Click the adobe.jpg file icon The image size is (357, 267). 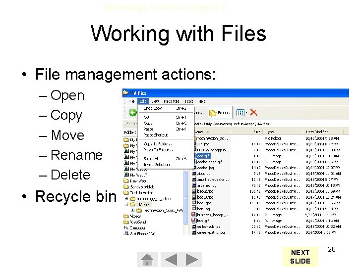(194, 168)
